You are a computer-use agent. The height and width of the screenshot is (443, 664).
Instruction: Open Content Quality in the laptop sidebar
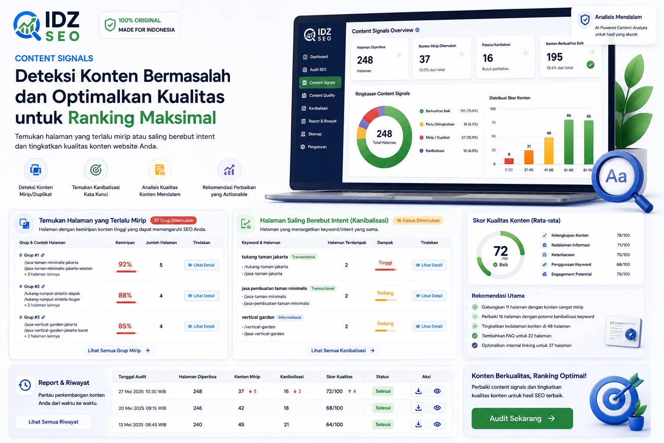[x=320, y=95]
